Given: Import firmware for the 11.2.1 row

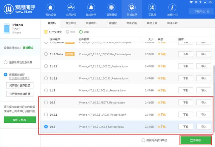Looking at the screenshot, I should pos(204,78).
